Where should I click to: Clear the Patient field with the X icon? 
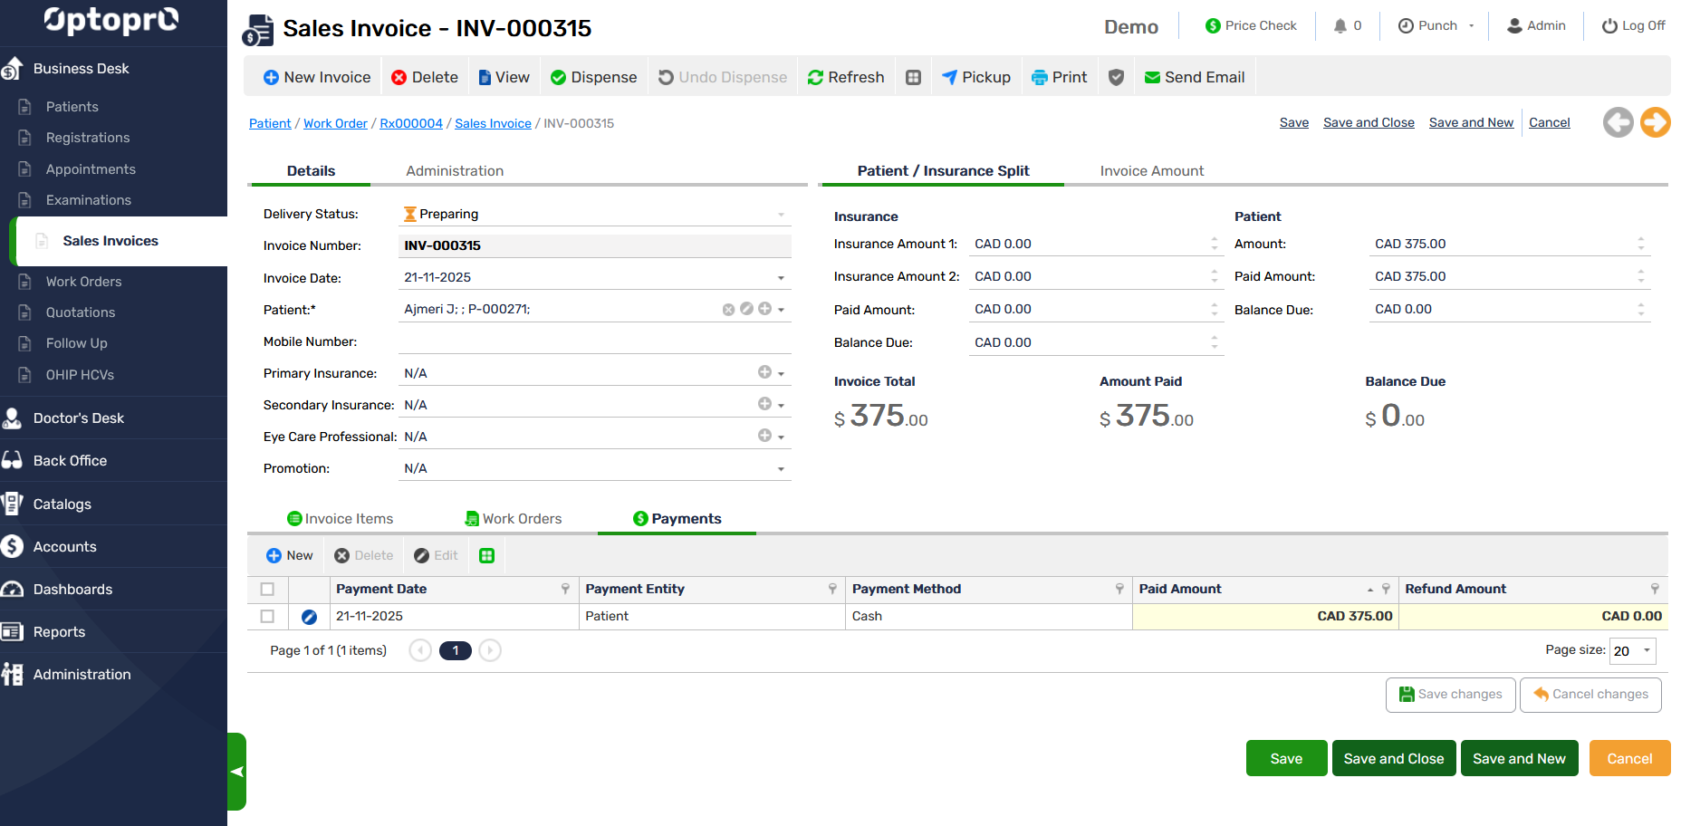pos(728,310)
